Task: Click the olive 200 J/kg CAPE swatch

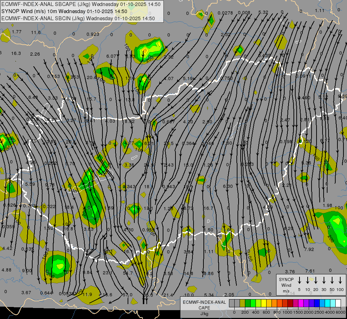Action: pos(242,303)
